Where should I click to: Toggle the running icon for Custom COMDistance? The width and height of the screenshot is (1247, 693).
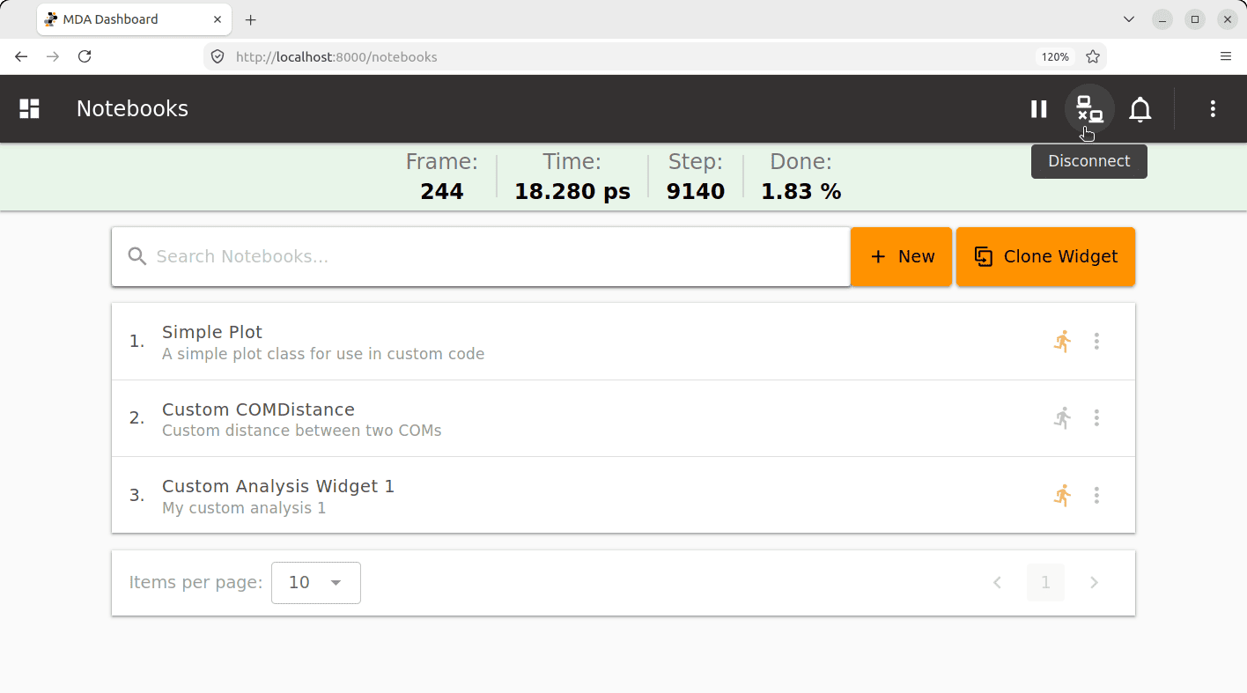1063,418
